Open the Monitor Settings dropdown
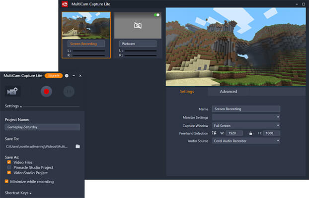This screenshot has height=198, width=309. coord(246,117)
